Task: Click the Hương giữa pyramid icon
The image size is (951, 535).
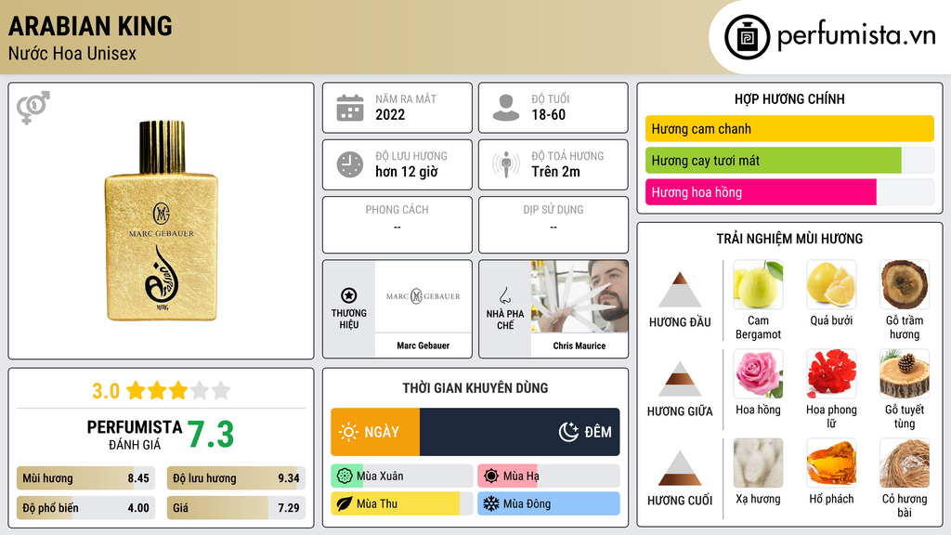Action: tap(680, 379)
